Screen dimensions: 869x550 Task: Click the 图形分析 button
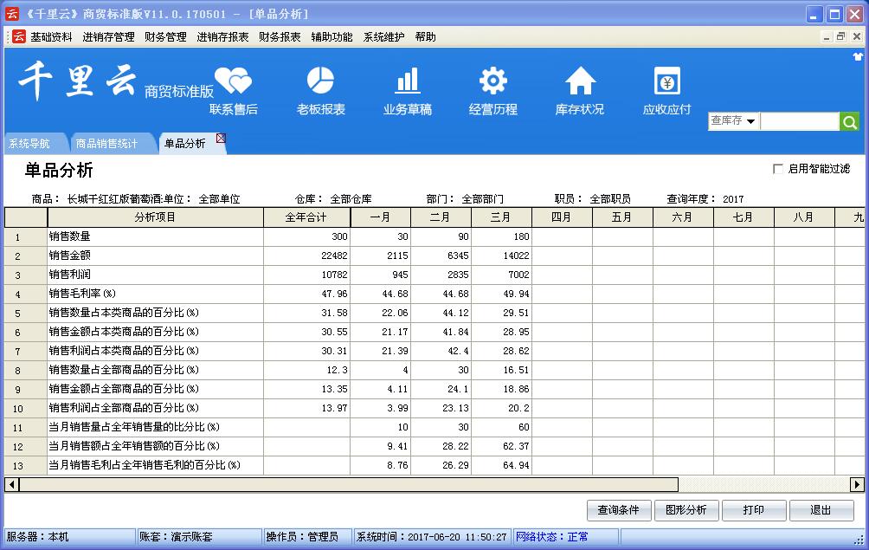pos(686,510)
